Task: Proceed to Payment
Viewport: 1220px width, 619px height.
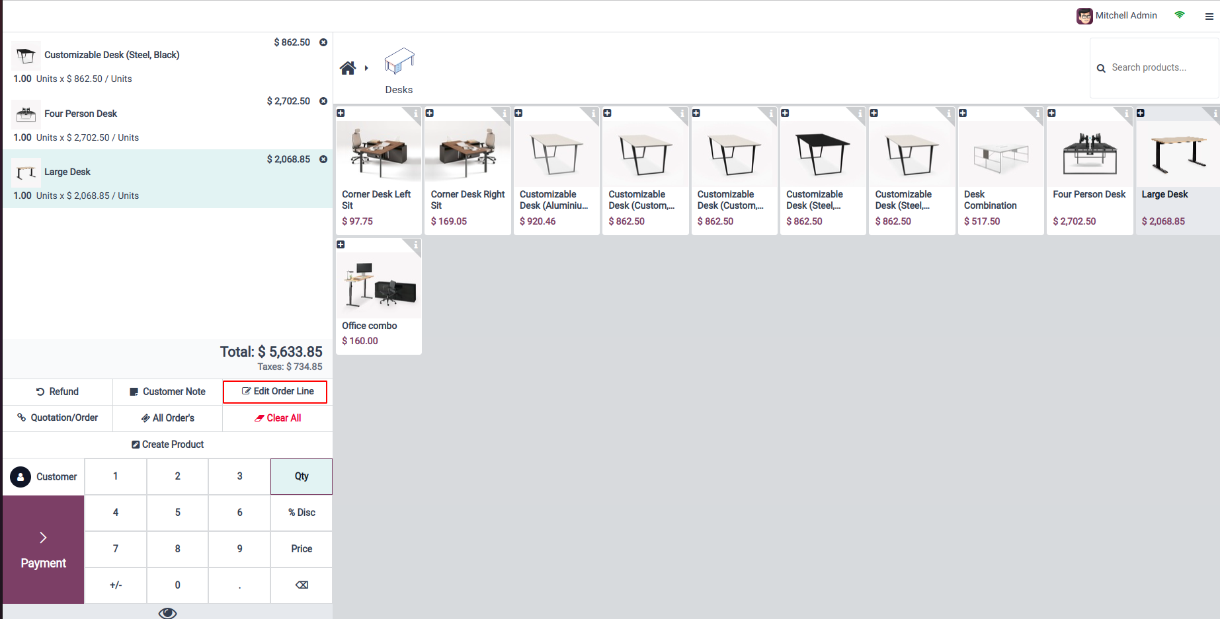Action: pos(44,550)
